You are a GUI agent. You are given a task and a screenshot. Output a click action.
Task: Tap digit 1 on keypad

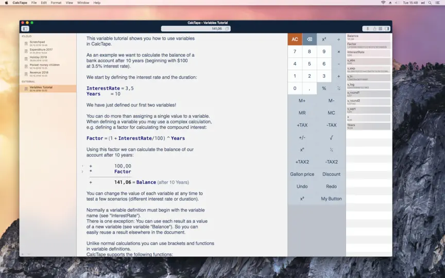tap(295, 76)
